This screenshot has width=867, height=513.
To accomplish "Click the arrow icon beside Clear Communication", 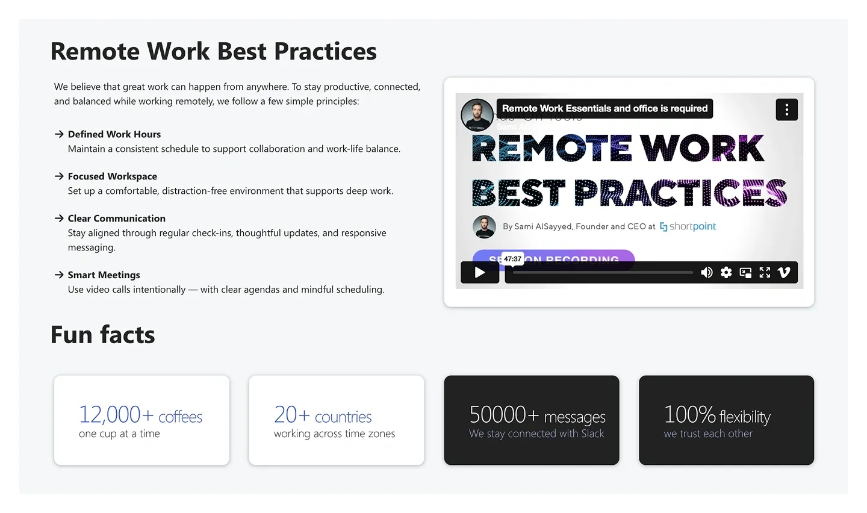I will coord(59,219).
